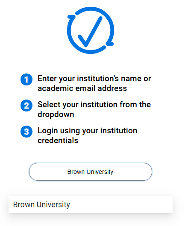Click the 'Select your institution from the' line
Image resolution: width=185 pixels, height=226 pixels.
94,105
